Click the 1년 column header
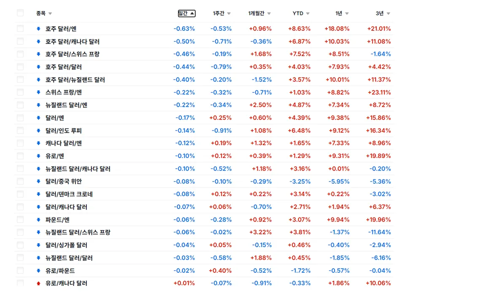486x304 pixels. coord(342,14)
